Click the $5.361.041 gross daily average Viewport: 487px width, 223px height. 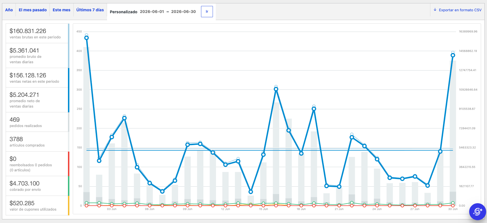click(24, 51)
